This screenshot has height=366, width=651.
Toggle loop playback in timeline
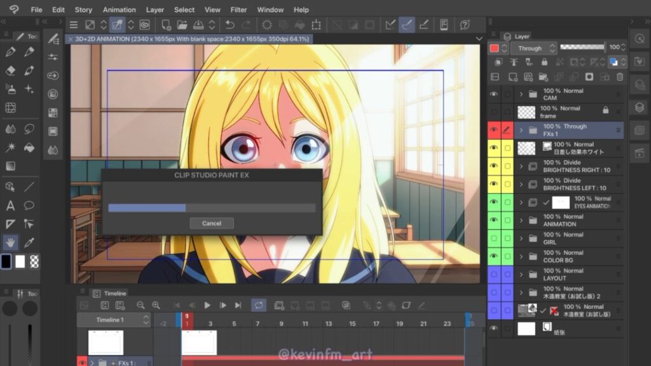click(x=259, y=306)
